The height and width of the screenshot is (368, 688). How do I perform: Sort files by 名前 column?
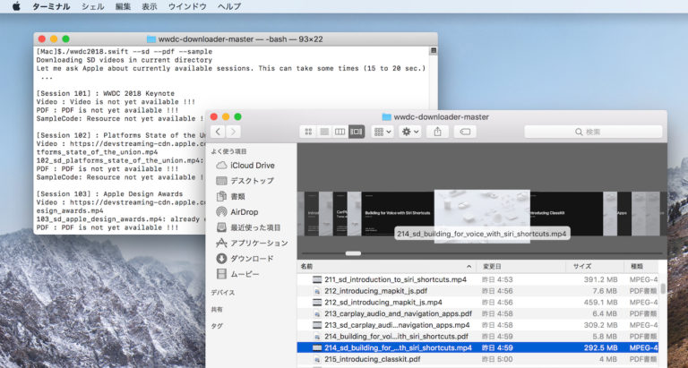click(x=387, y=266)
